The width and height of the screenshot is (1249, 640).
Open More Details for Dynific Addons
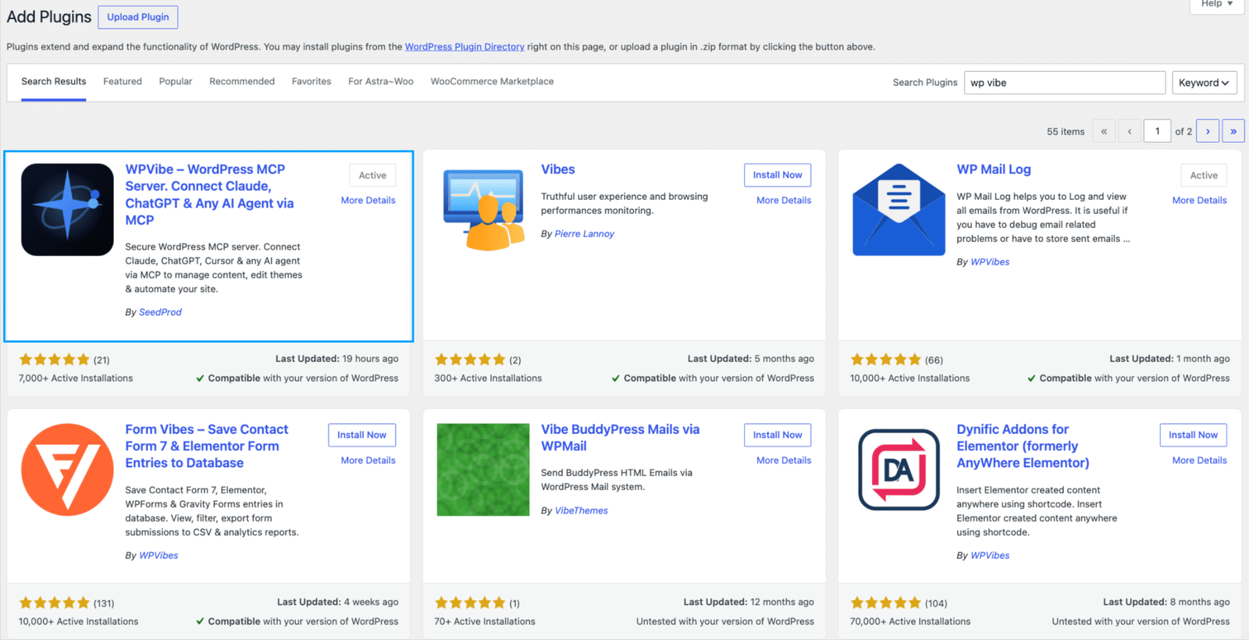tap(1200, 460)
